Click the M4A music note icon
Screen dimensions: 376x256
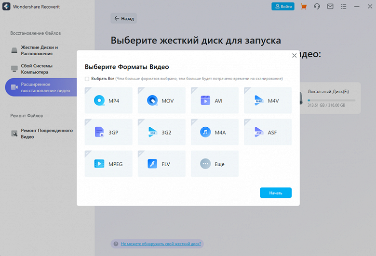click(x=205, y=132)
